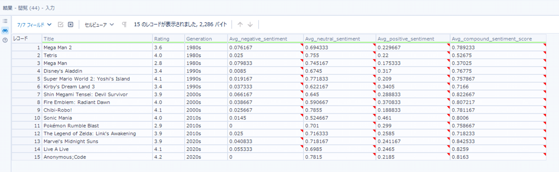Click the down arrow next record icon
This screenshot has height=172, width=559.
point(250,25)
